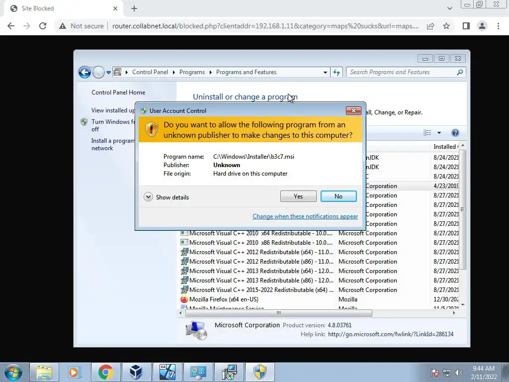This screenshot has width=509, height=382.
Task: Select Microsoft Visual C++ 2015-2022 Redistributable (x64) row
Action: (x=320, y=290)
